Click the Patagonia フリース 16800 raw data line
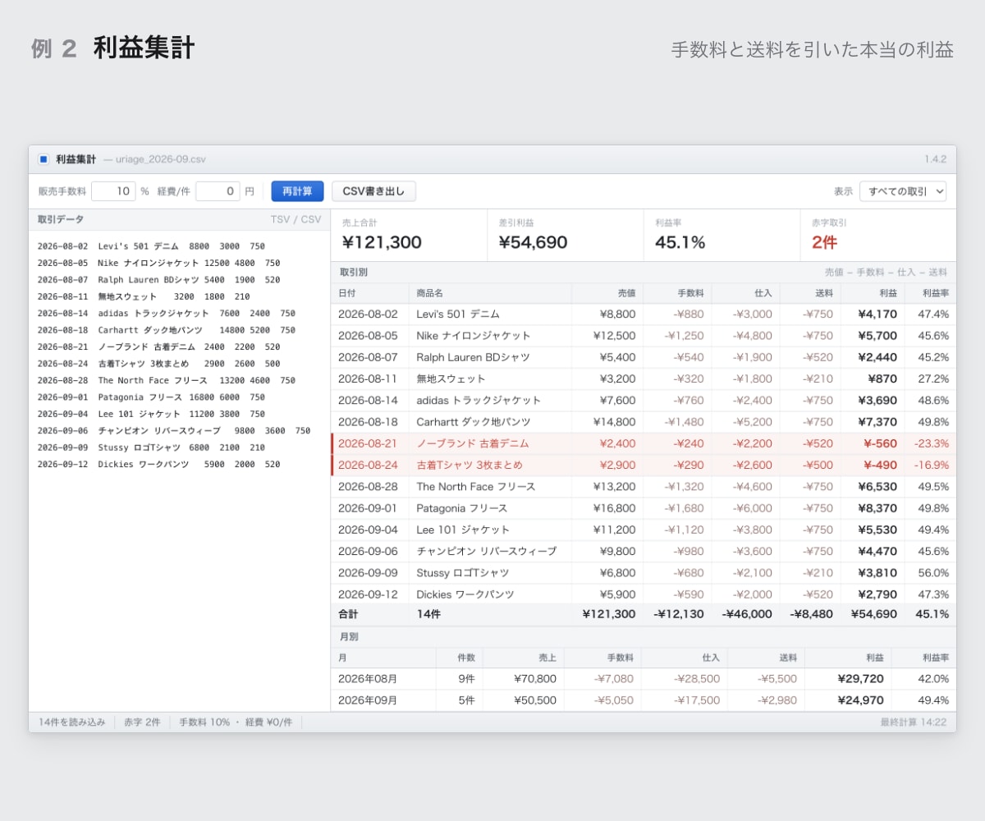Image resolution: width=985 pixels, height=821 pixels. pyautogui.click(x=151, y=397)
